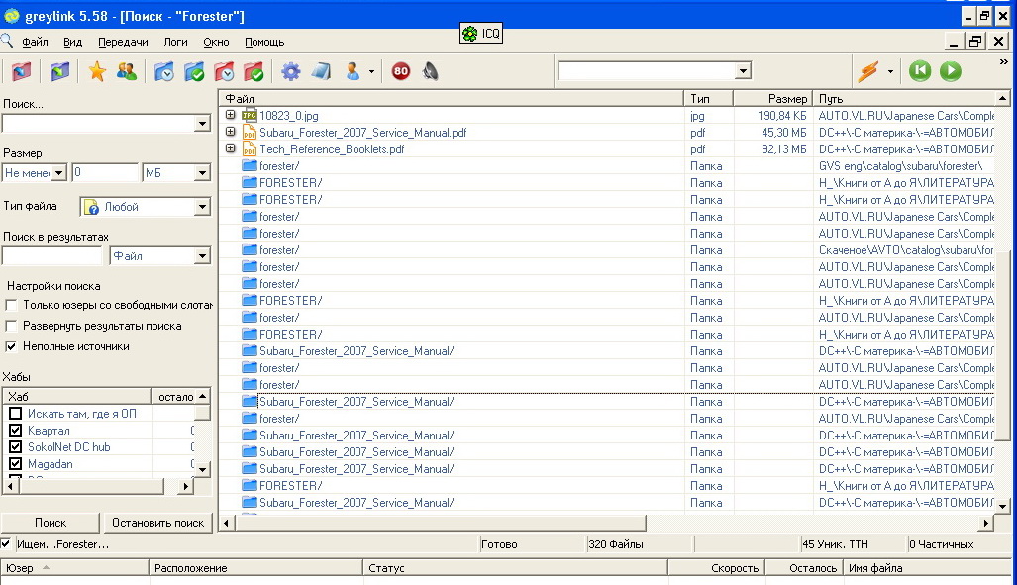Uncheck the Magadan hub checkbox
The image size is (1017, 585).
click(x=15, y=464)
